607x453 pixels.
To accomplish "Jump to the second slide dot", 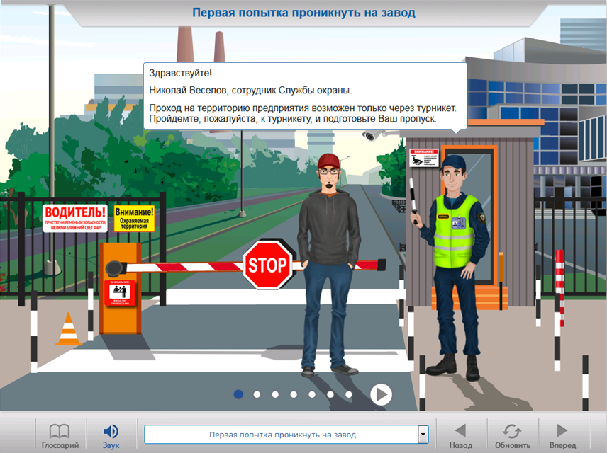I will pos(257,395).
